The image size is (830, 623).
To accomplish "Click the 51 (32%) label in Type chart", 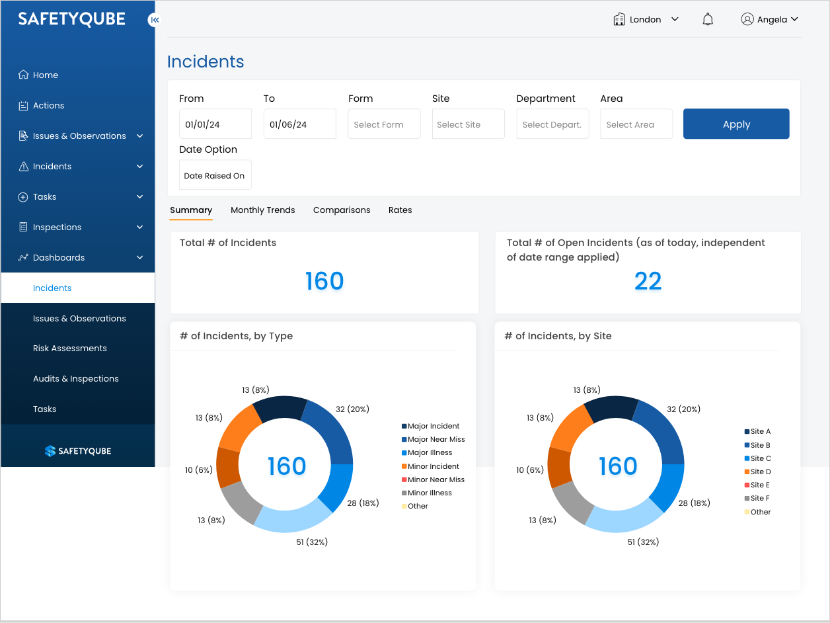I will coord(312,542).
